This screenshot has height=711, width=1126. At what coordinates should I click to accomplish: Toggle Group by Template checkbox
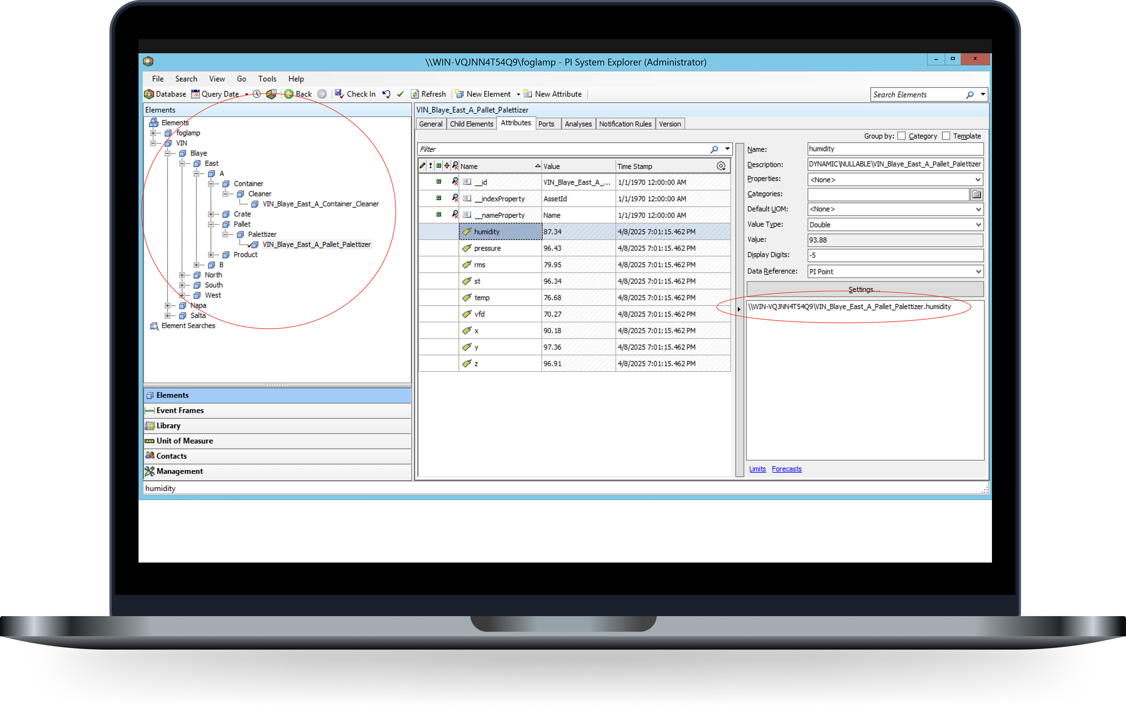(x=947, y=136)
